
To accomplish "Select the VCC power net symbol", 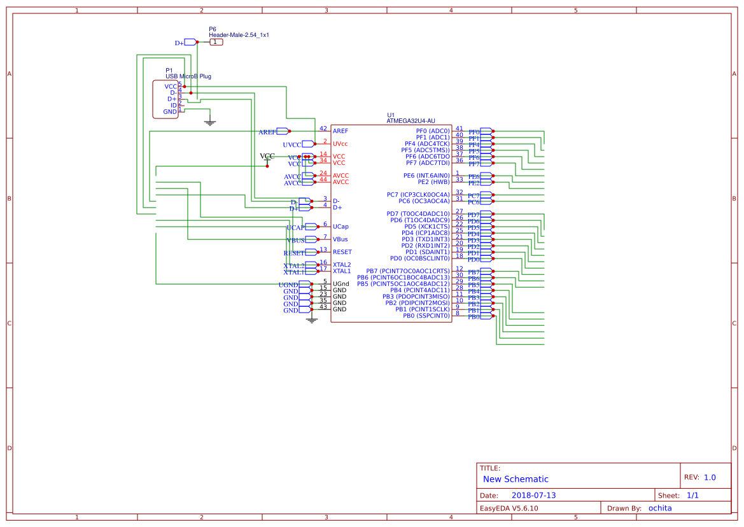I will 267,157.
